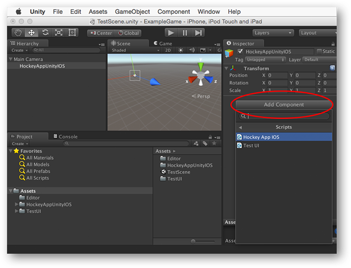
Task: Go back from Scripts list arrow
Action: click(x=240, y=127)
